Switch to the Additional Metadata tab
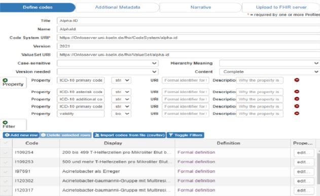This screenshot has width=320, height=196. [x=118, y=7]
